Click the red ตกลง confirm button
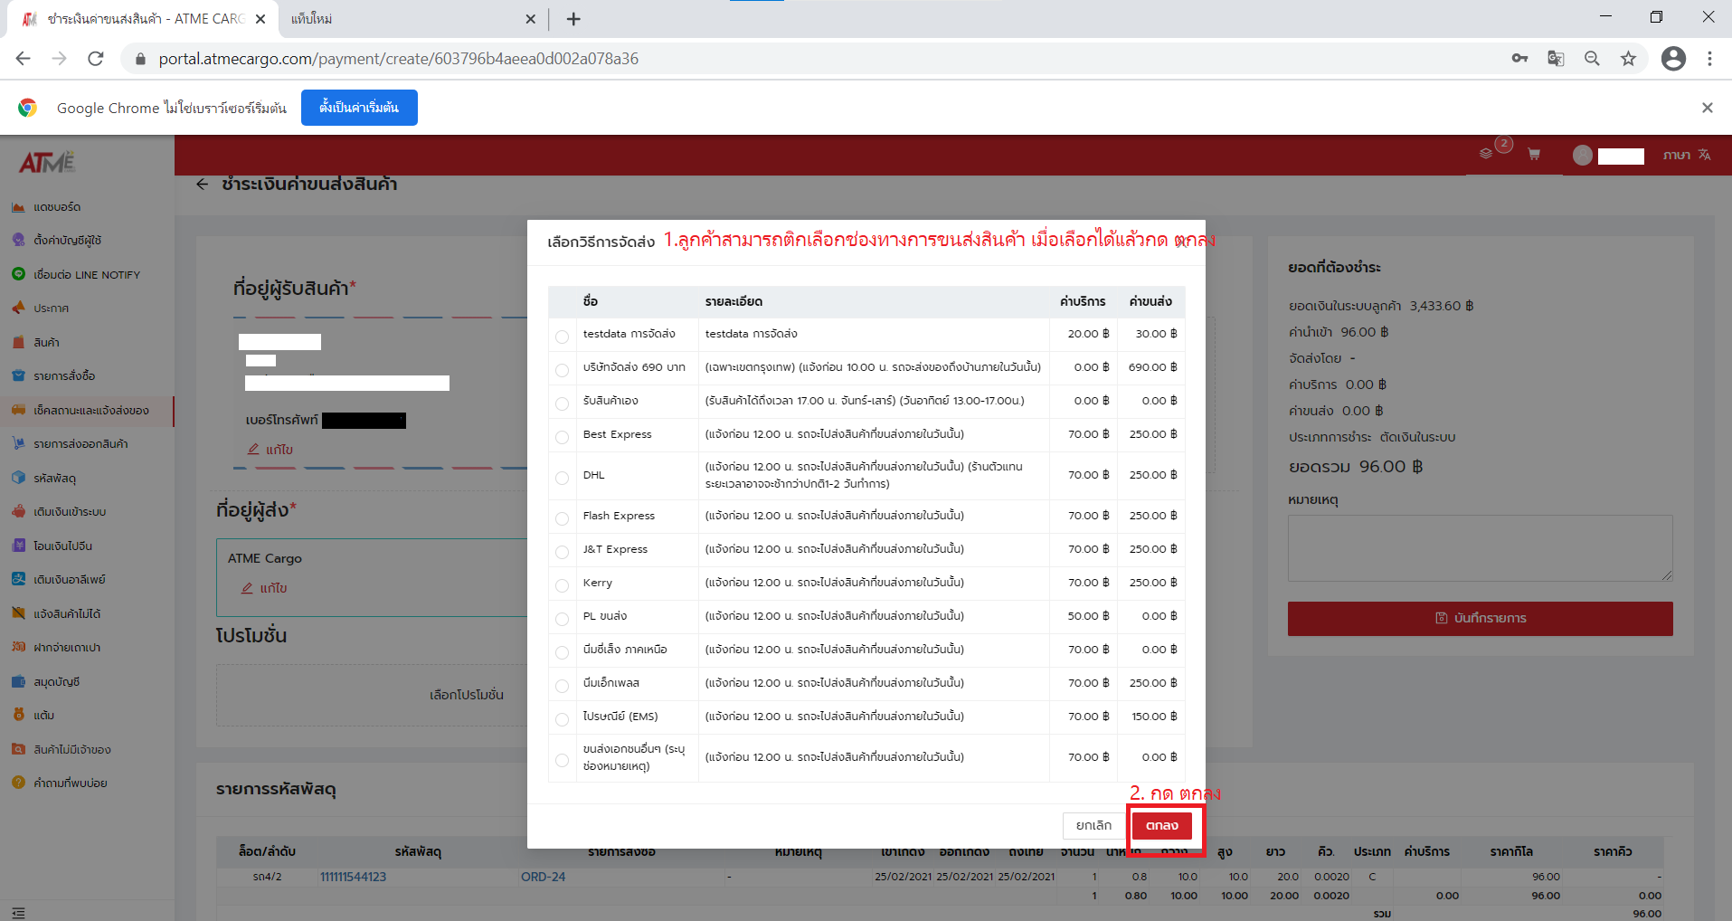 (x=1161, y=825)
